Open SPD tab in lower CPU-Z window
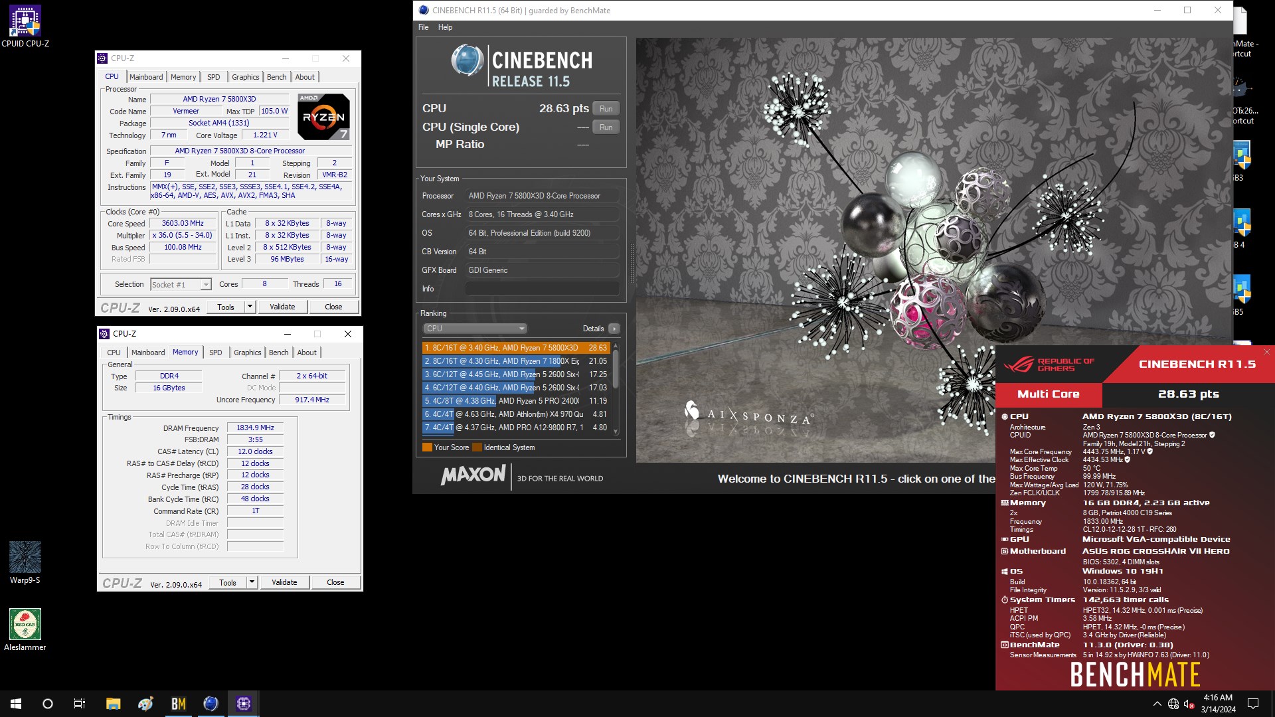1275x717 pixels. [x=216, y=353]
